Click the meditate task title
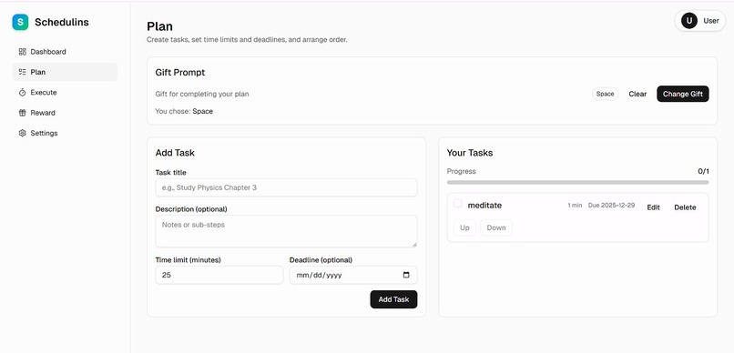This screenshot has height=353, width=734. point(484,206)
